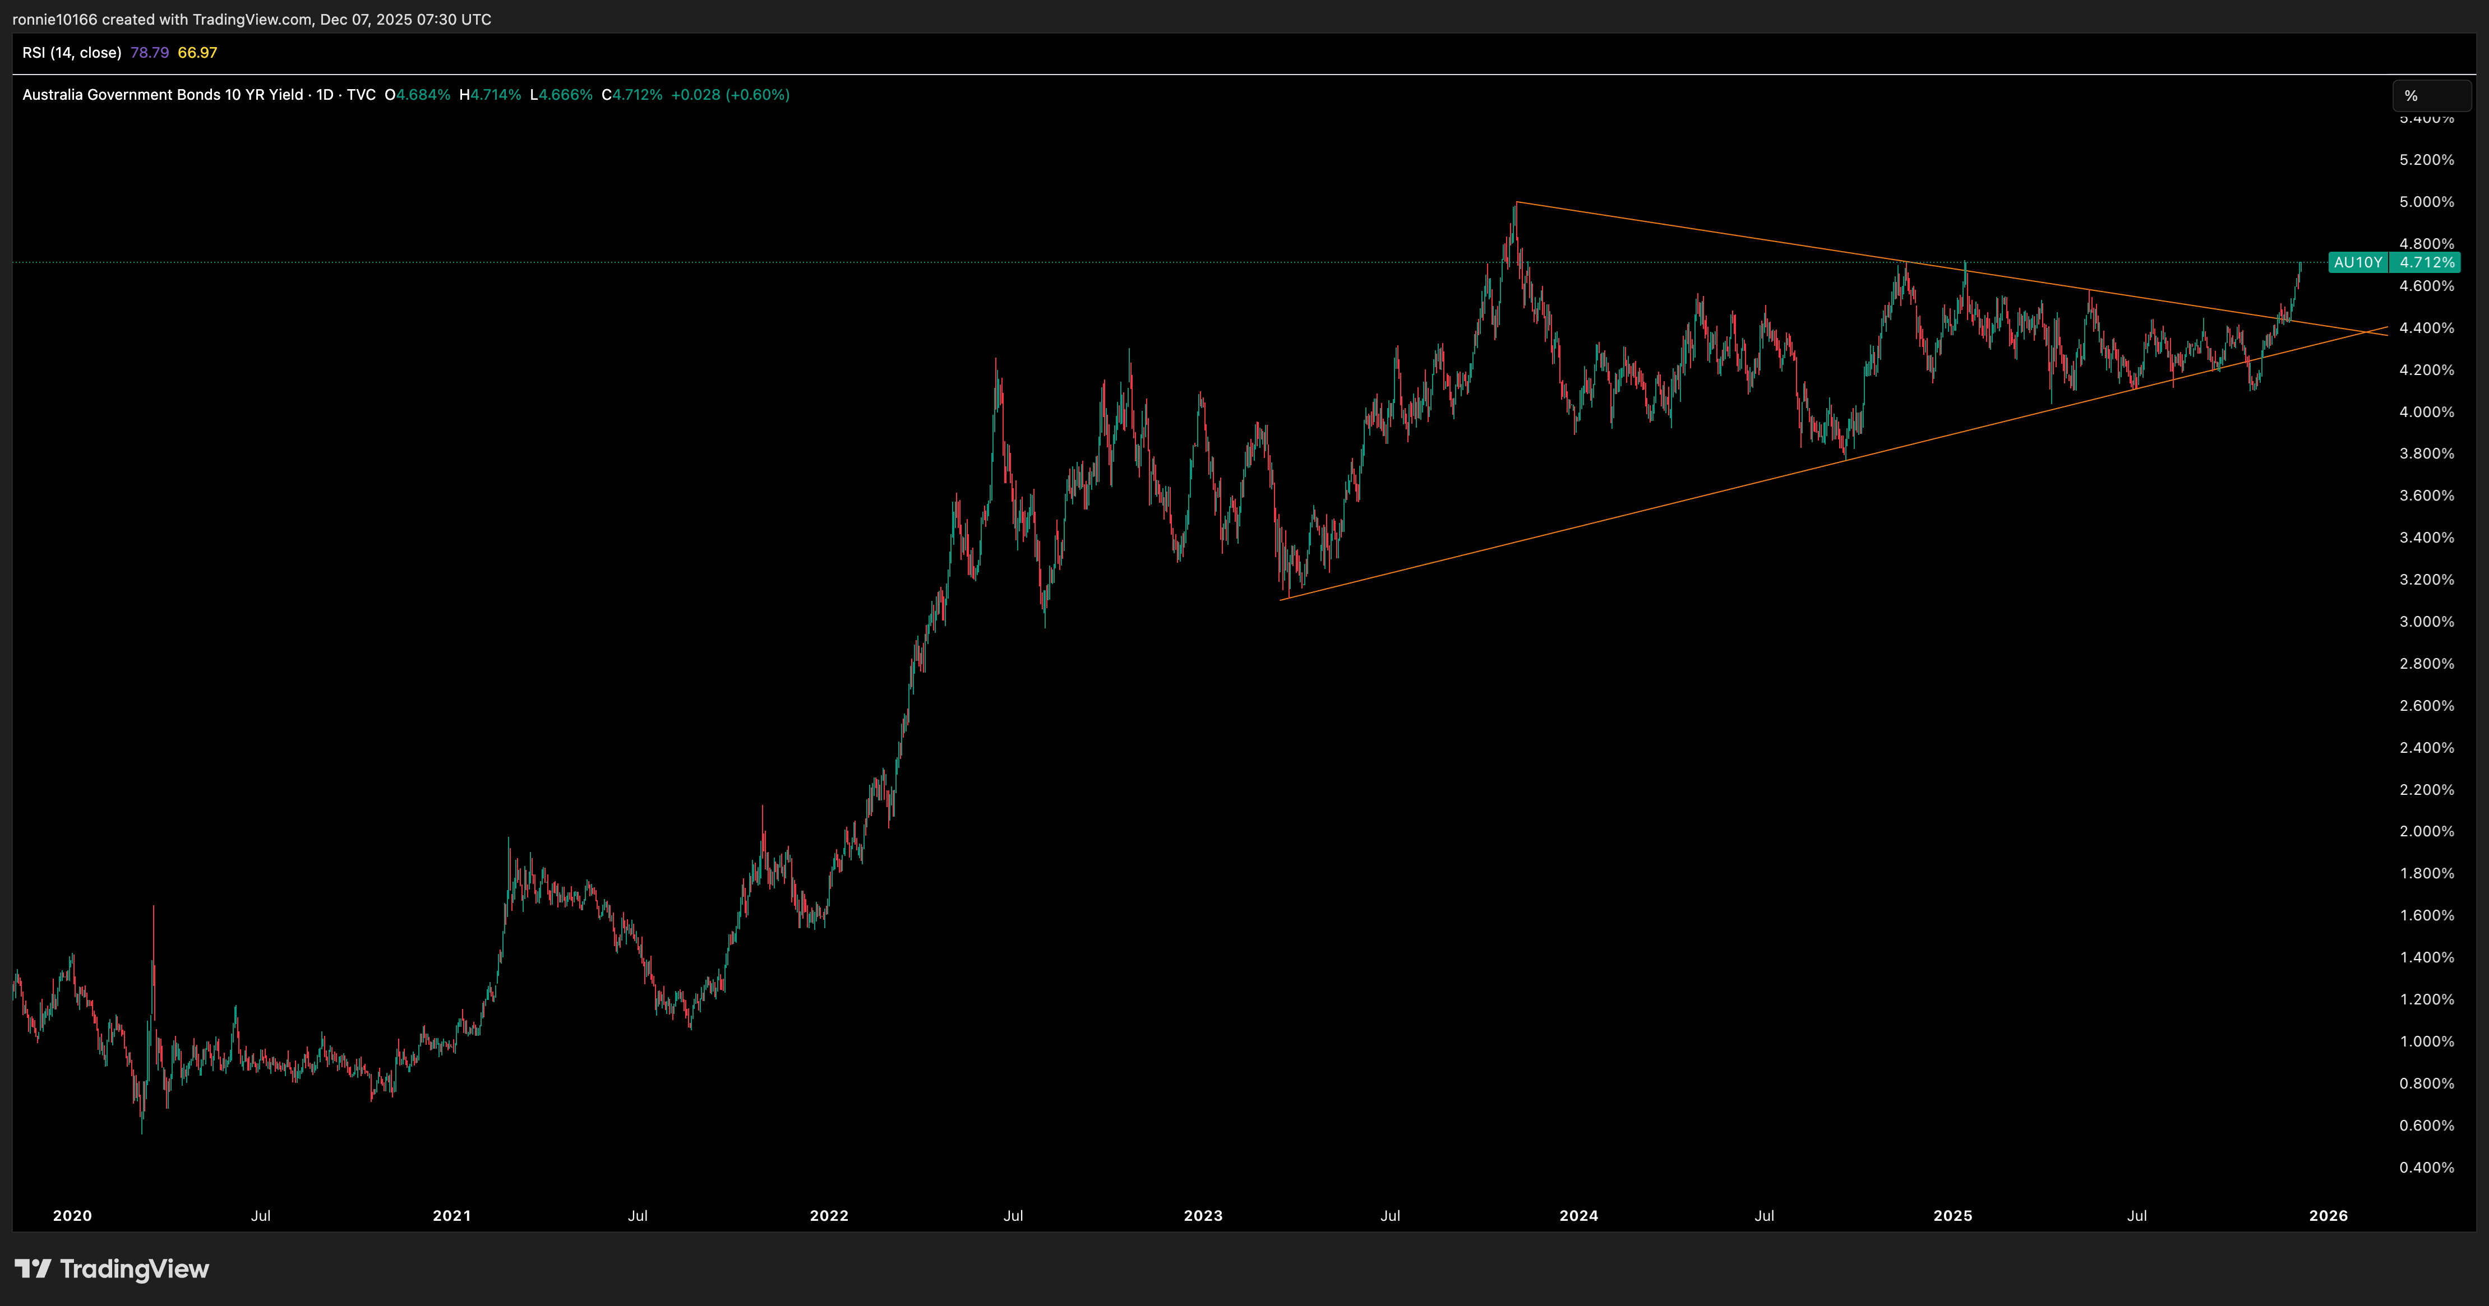Screen dimensions: 2489x1306
Task: Click the close value C4.712% in legend
Action: coord(632,95)
